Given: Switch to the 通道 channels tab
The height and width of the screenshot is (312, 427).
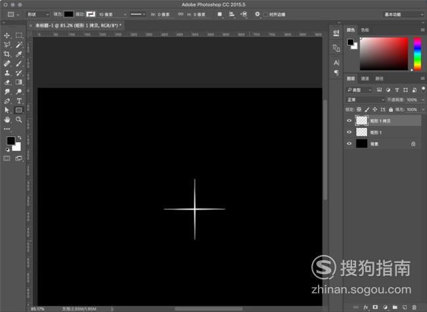Looking at the screenshot, I should coord(365,79).
